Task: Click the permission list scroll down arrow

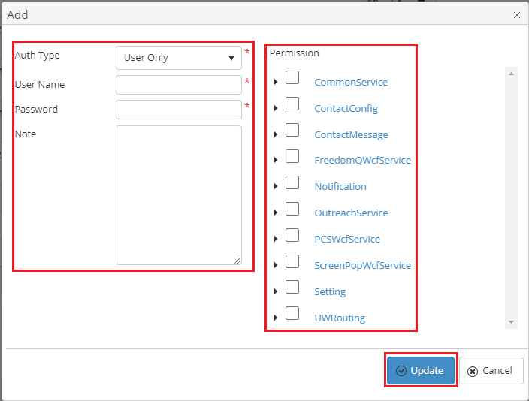Action: (511, 321)
